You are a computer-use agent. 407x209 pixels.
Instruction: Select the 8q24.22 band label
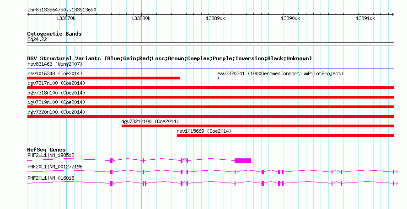pos(37,39)
